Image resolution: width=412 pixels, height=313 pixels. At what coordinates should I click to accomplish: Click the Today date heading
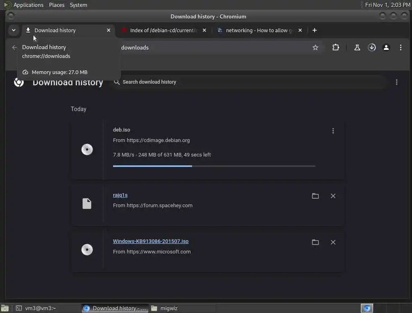point(78,109)
